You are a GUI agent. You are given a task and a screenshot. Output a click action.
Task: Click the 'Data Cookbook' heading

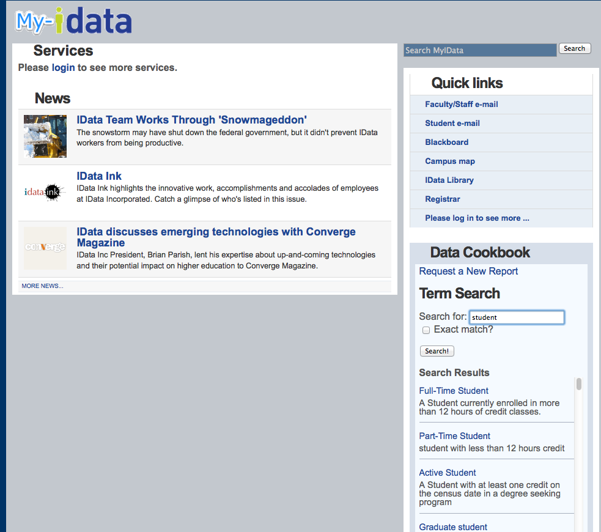[480, 252]
